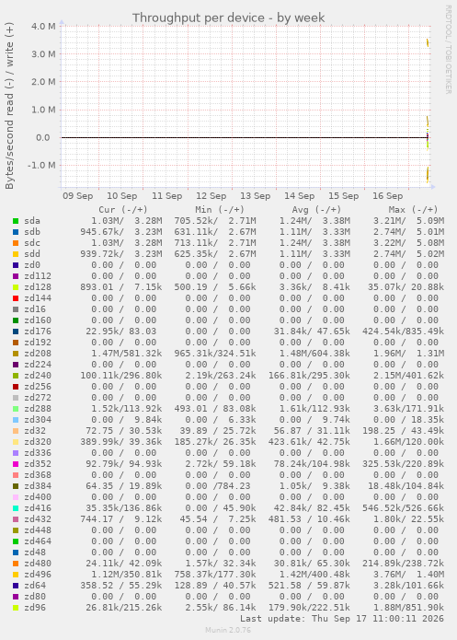Screen dimensions: 457x640
Task: Click the '12 Sep' date label
Action: (211, 196)
